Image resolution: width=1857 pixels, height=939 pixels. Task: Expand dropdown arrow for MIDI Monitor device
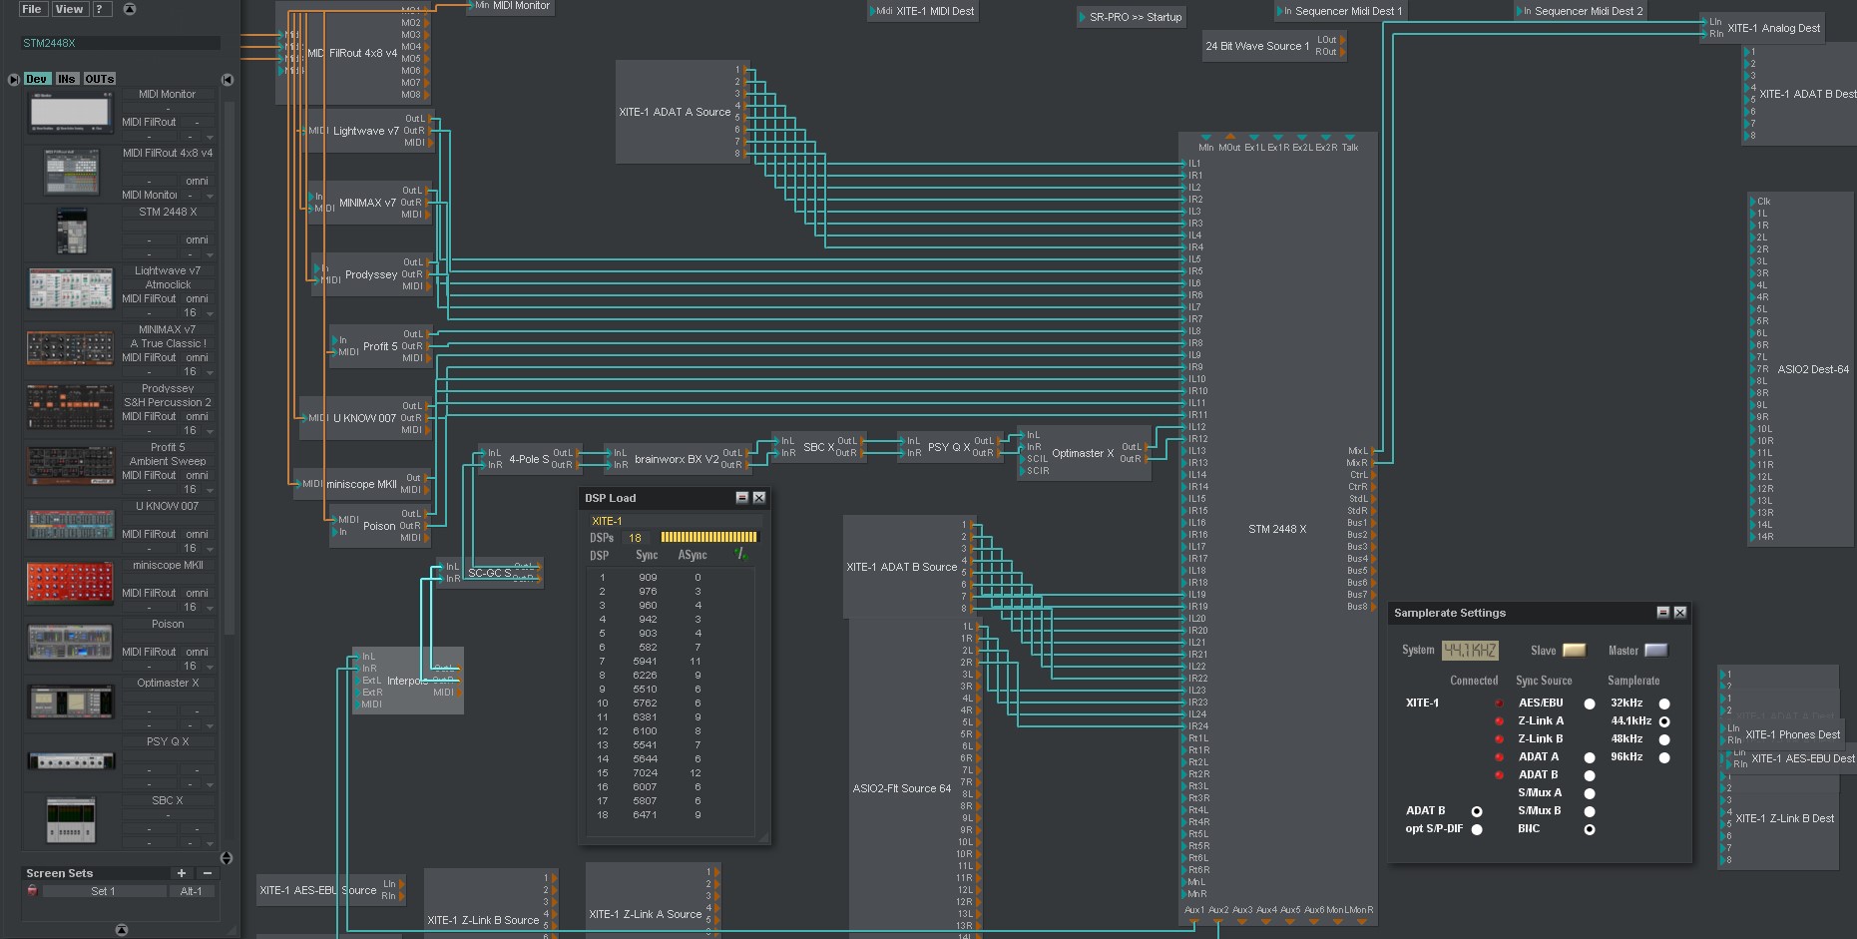pyautogui.click(x=210, y=137)
